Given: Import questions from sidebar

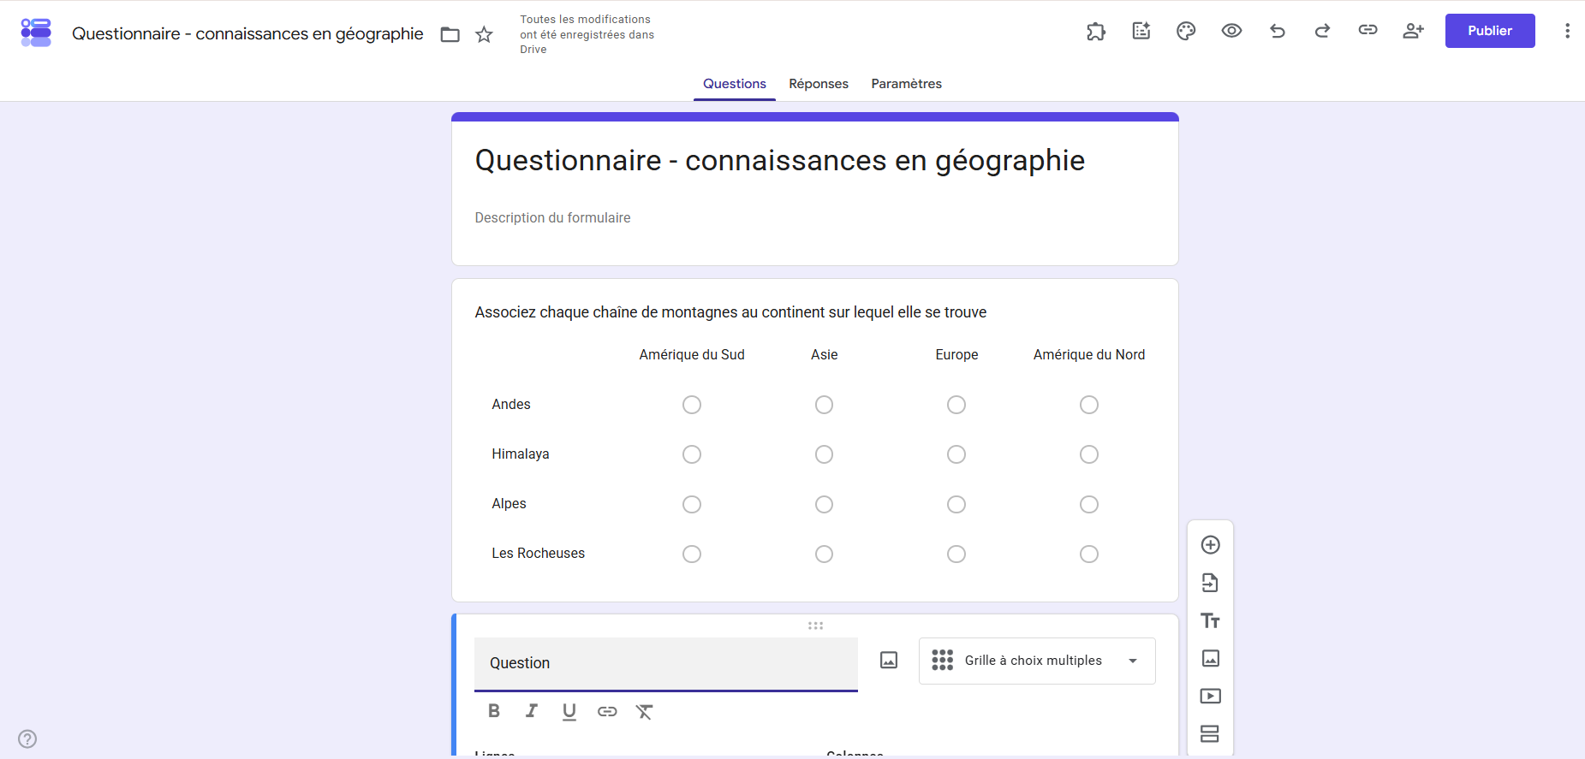Looking at the screenshot, I should click(1210, 583).
